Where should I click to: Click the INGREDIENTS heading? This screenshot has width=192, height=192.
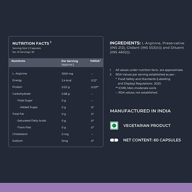point(125,43)
